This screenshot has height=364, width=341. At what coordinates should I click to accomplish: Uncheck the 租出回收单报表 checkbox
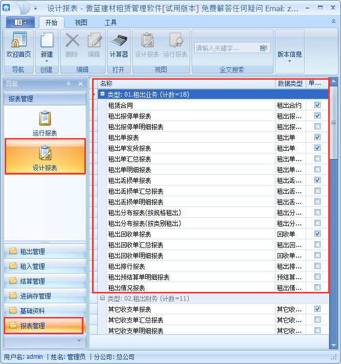pyautogui.click(x=317, y=234)
